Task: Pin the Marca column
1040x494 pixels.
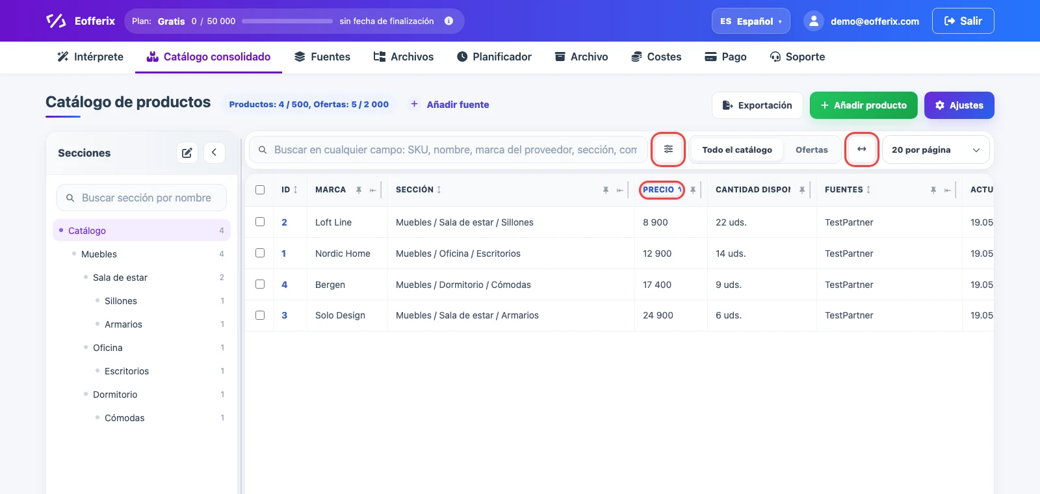Action: tap(359, 190)
